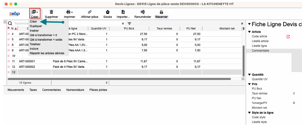Choose Totaliser in the dropdown menu
Image resolution: width=302 pixels, height=125 pixels.
coord(35,44)
